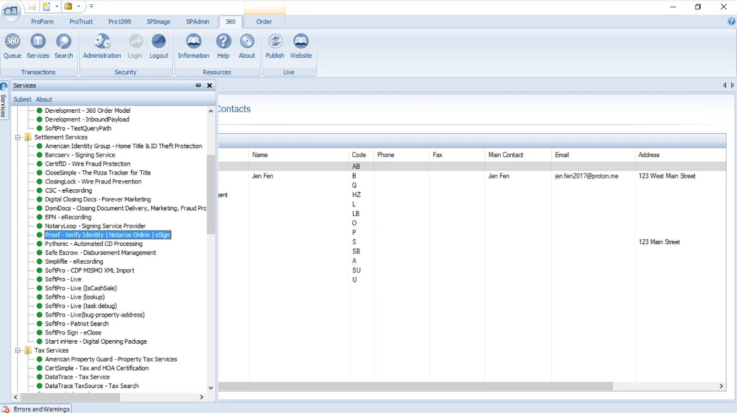The width and height of the screenshot is (737, 413).
Task: Click the Publish icon
Action: pos(275,46)
